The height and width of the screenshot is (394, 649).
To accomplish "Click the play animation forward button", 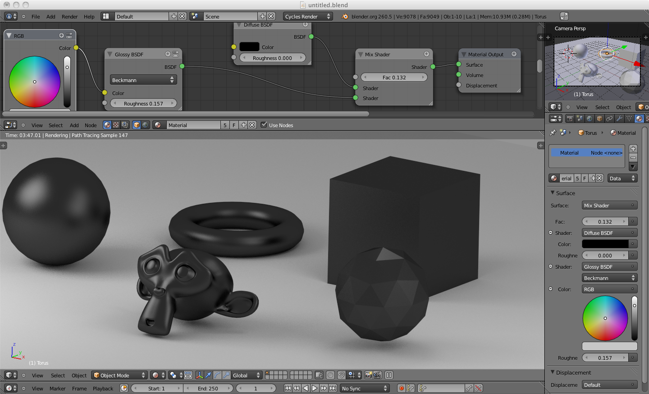I will pyautogui.click(x=315, y=388).
